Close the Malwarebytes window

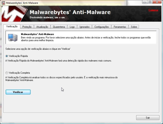click(157, 2)
